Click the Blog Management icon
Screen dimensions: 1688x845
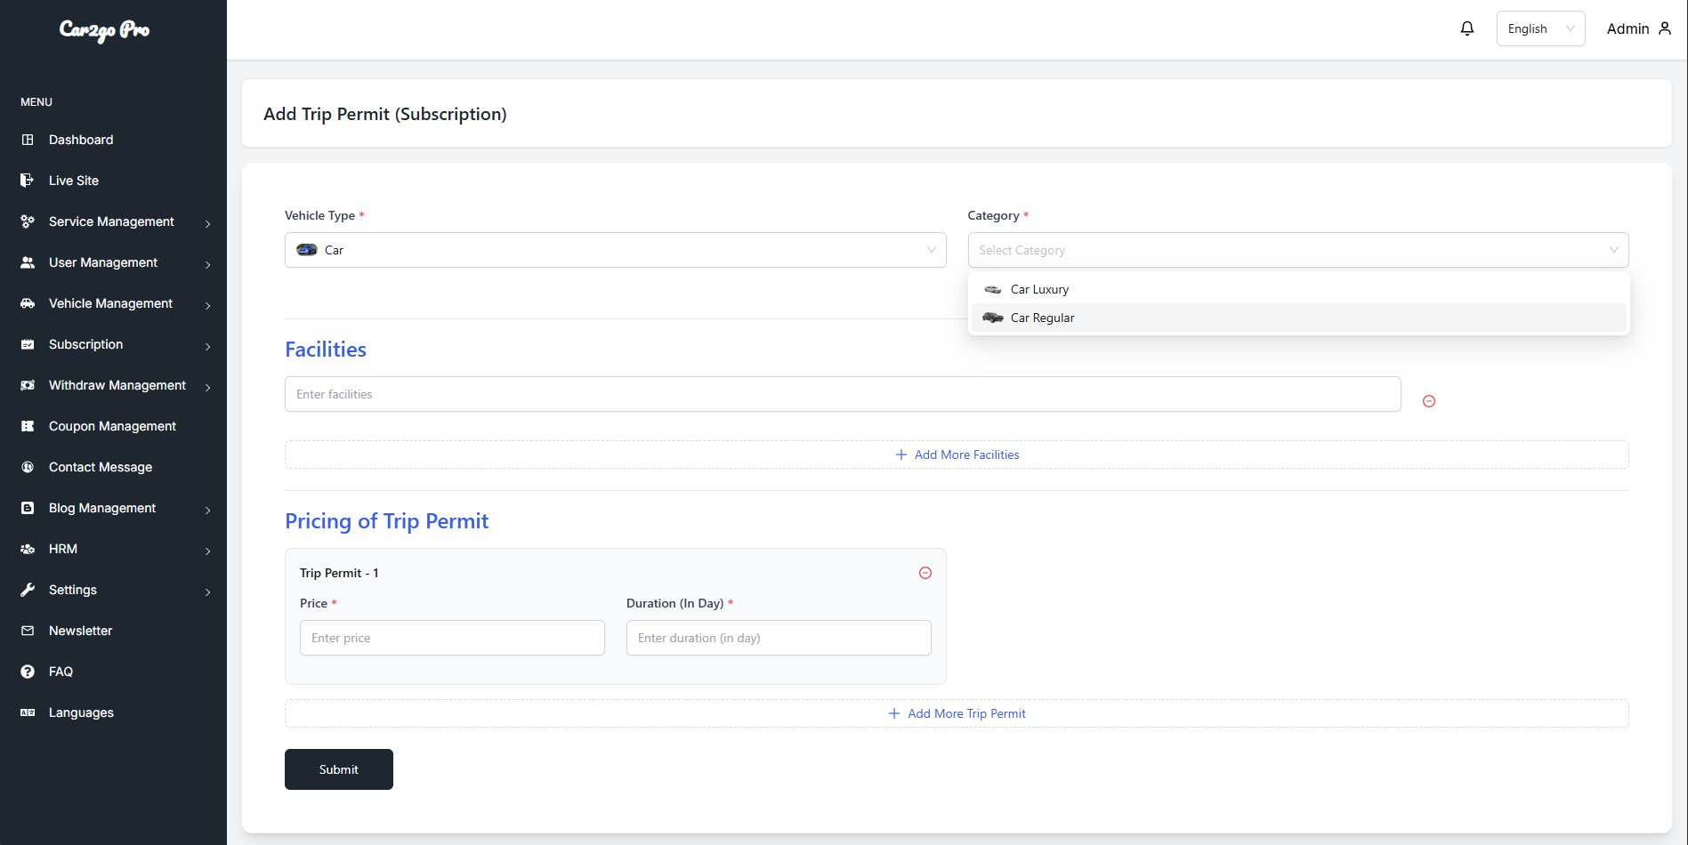28,508
